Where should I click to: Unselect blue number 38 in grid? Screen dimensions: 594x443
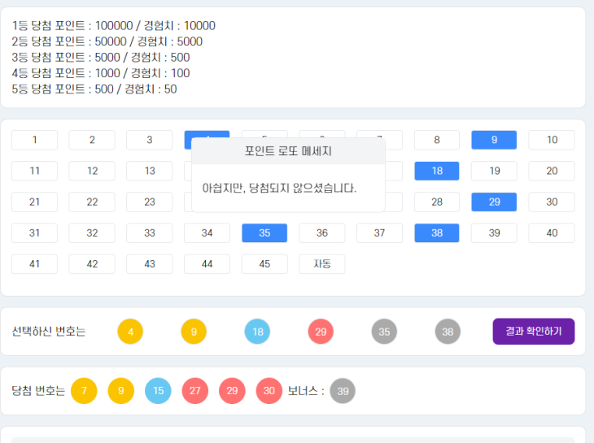tap(437, 233)
